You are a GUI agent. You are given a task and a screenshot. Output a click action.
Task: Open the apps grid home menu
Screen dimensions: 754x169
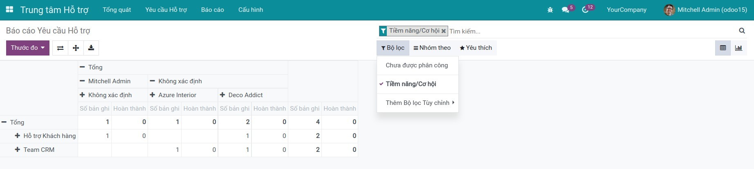pyautogui.click(x=9, y=9)
